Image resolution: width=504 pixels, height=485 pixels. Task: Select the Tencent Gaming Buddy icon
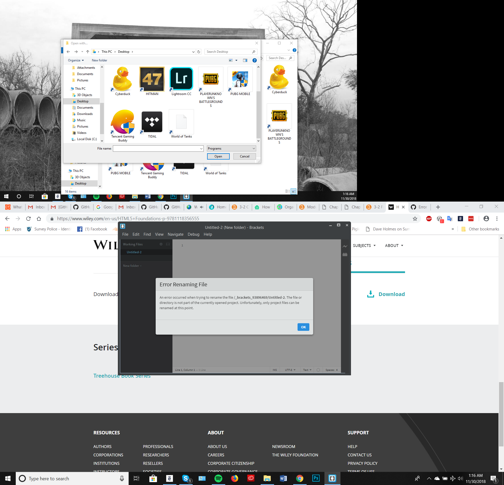[x=122, y=122]
